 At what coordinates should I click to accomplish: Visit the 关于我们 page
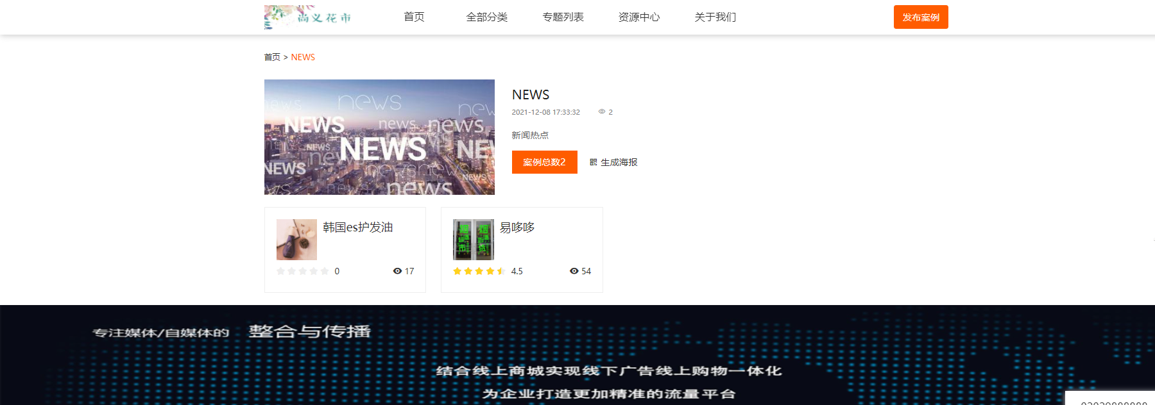715,17
